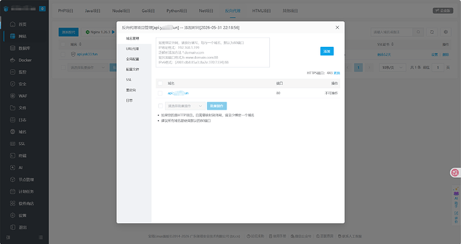The height and width of the screenshot is (244, 461).
Task: Open the 全局配置 section in dialog menu
Action: pos(132,59)
